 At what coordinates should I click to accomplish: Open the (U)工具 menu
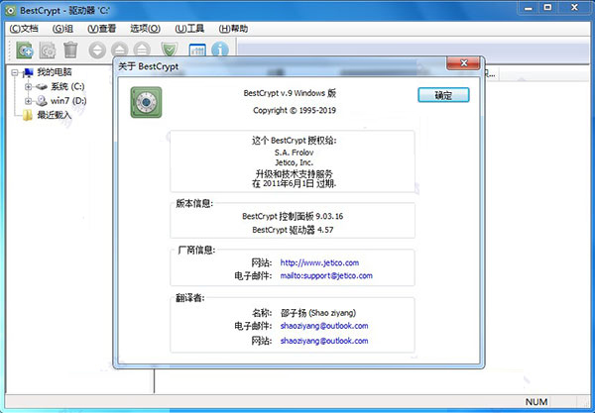189,29
